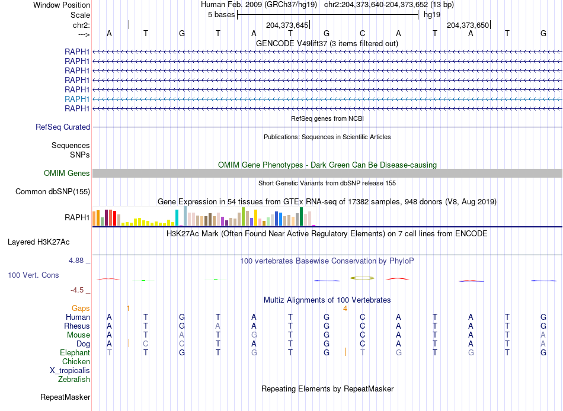The width and height of the screenshot is (563, 411).
Task: Click the orange gap count 4
Action: click(345, 309)
